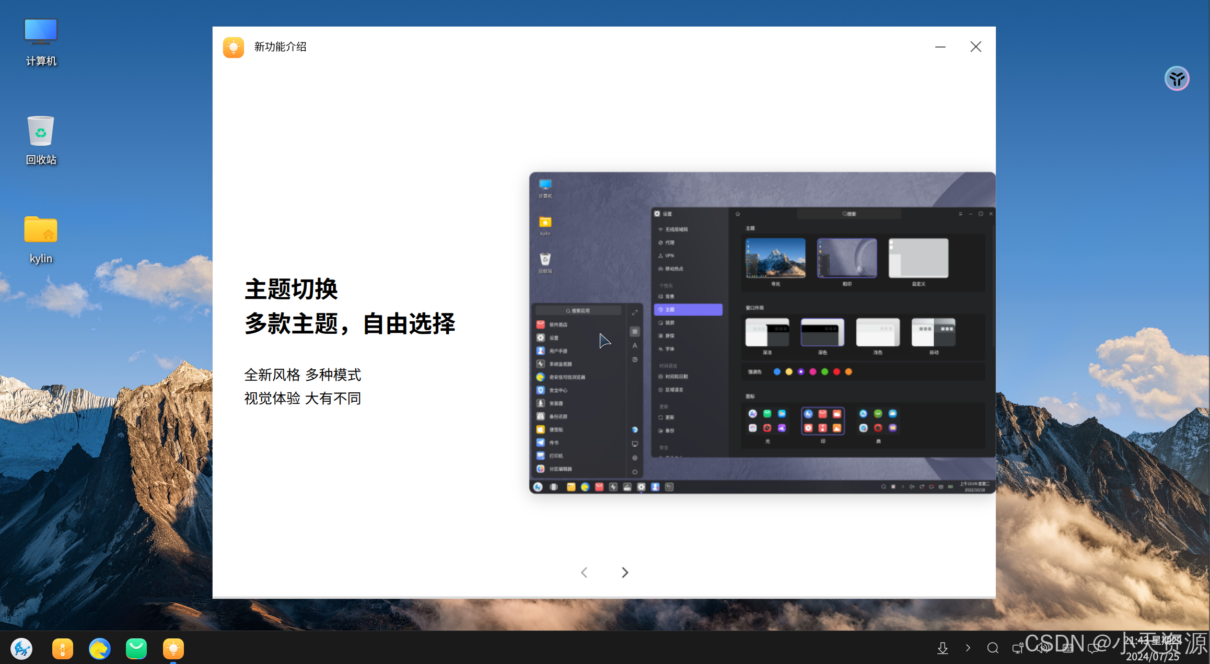Screen dimensions: 1210x664
Task: Click the taskbar clock showing 2024/07/25
Action: click(1153, 648)
